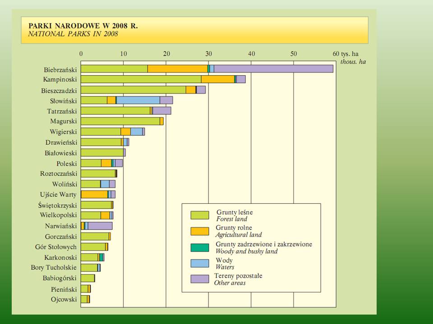
Task: Click the purple segment of the Narwiański bar
Action: click(100, 226)
